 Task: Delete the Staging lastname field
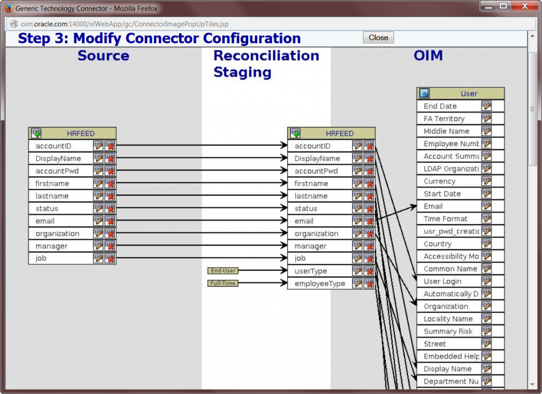pos(368,196)
